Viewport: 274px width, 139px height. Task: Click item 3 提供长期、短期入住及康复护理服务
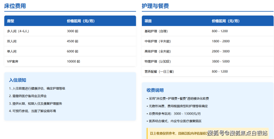pos(36,103)
